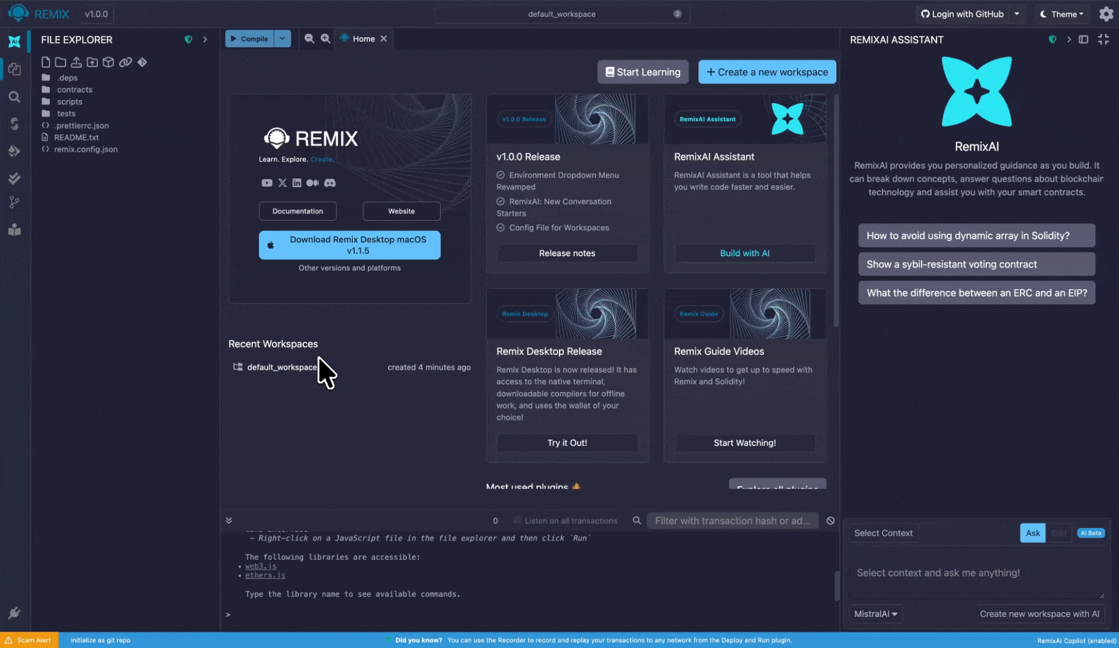This screenshot has height=648, width=1119.
Task: Click Start Learning button
Action: click(x=642, y=72)
